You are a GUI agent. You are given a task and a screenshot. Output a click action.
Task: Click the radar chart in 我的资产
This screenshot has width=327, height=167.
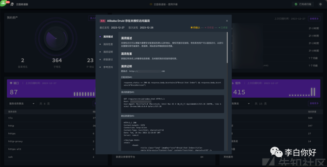(x=56, y=38)
